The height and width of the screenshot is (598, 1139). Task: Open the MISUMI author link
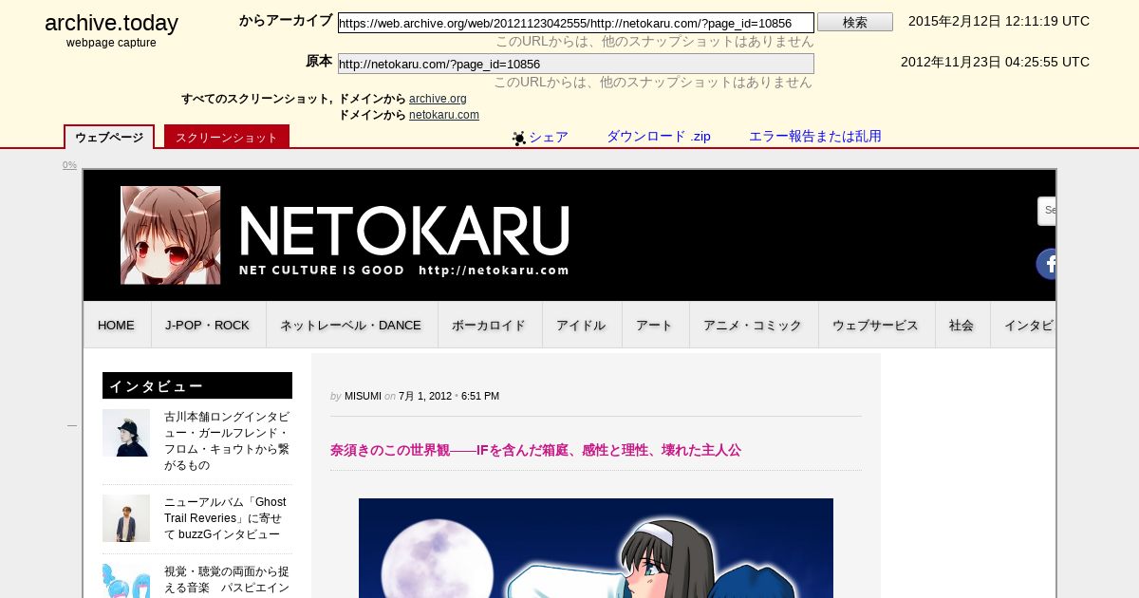click(x=363, y=396)
